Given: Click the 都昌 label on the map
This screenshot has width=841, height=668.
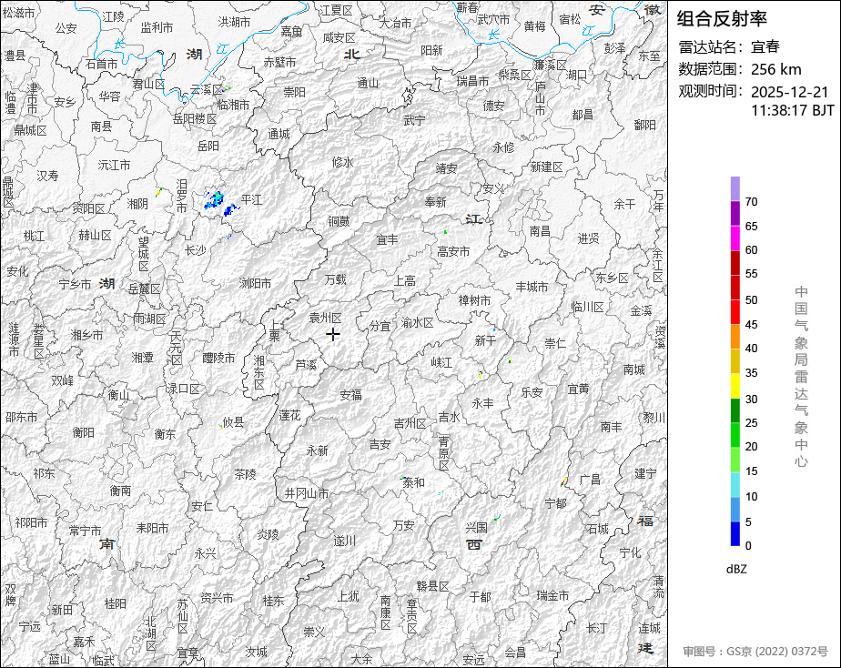Looking at the screenshot, I should coord(583,114).
